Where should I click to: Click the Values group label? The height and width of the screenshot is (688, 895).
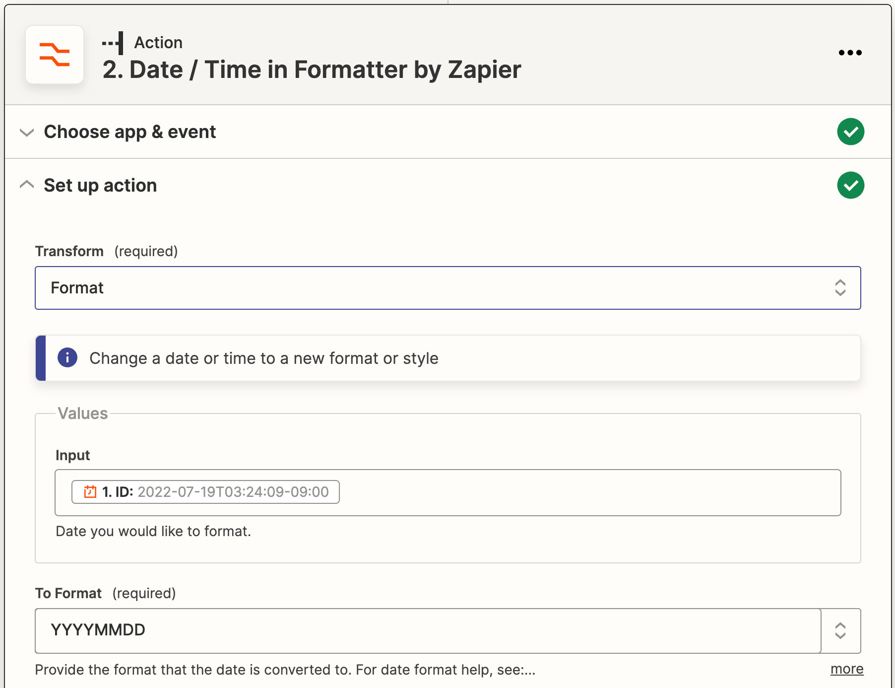point(83,413)
